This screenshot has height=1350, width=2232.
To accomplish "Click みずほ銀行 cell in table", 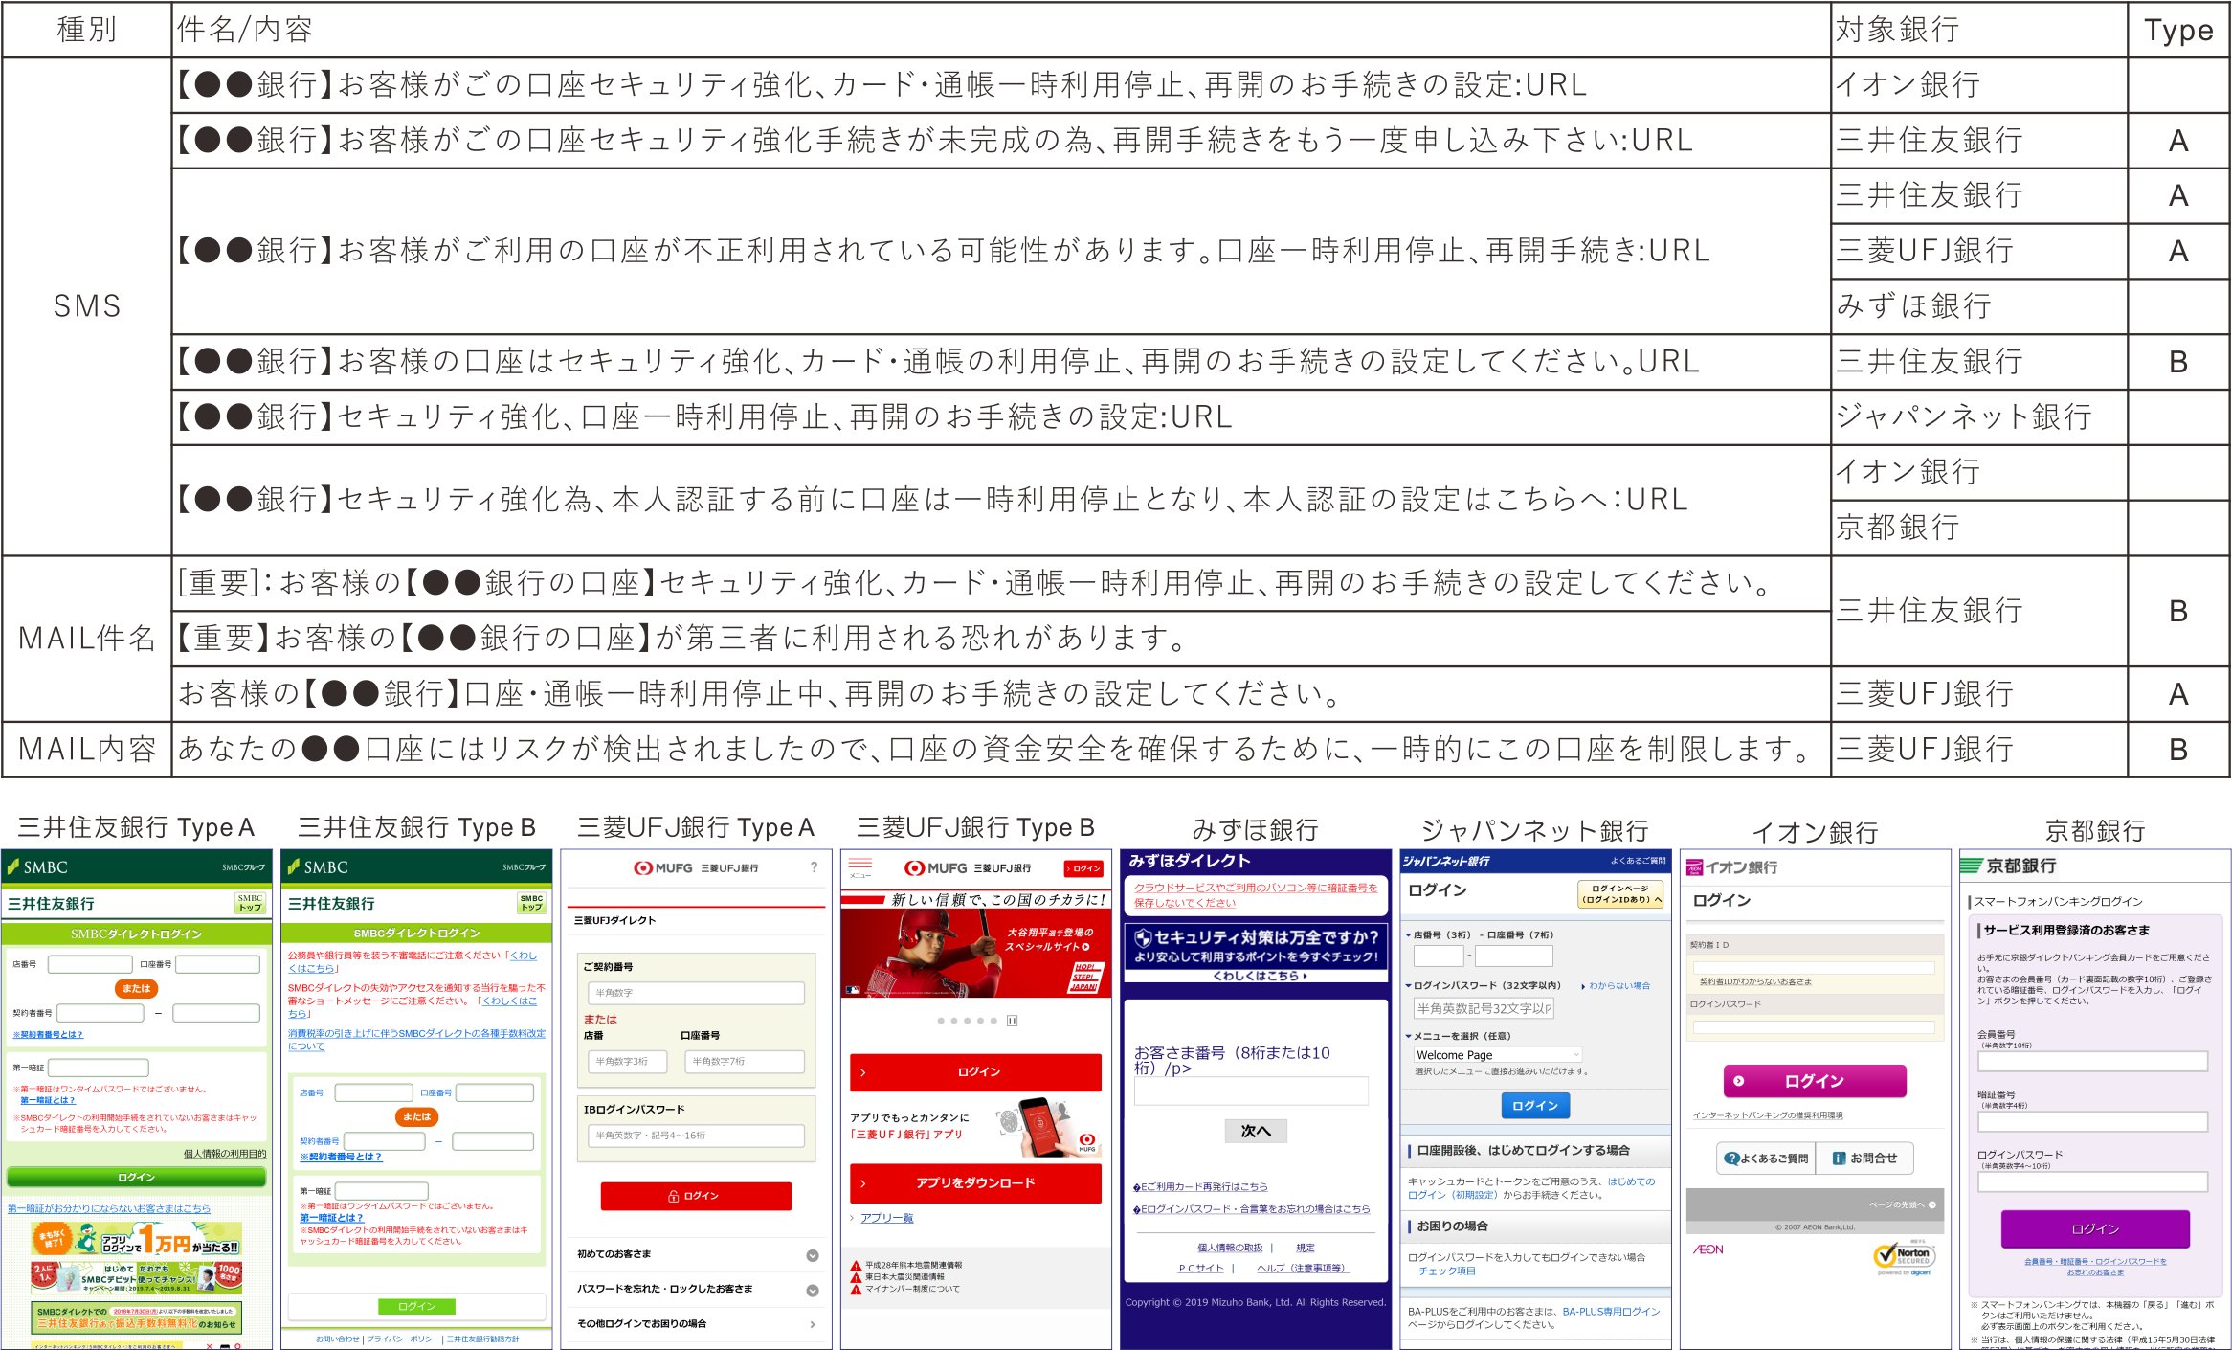I will point(1979,306).
